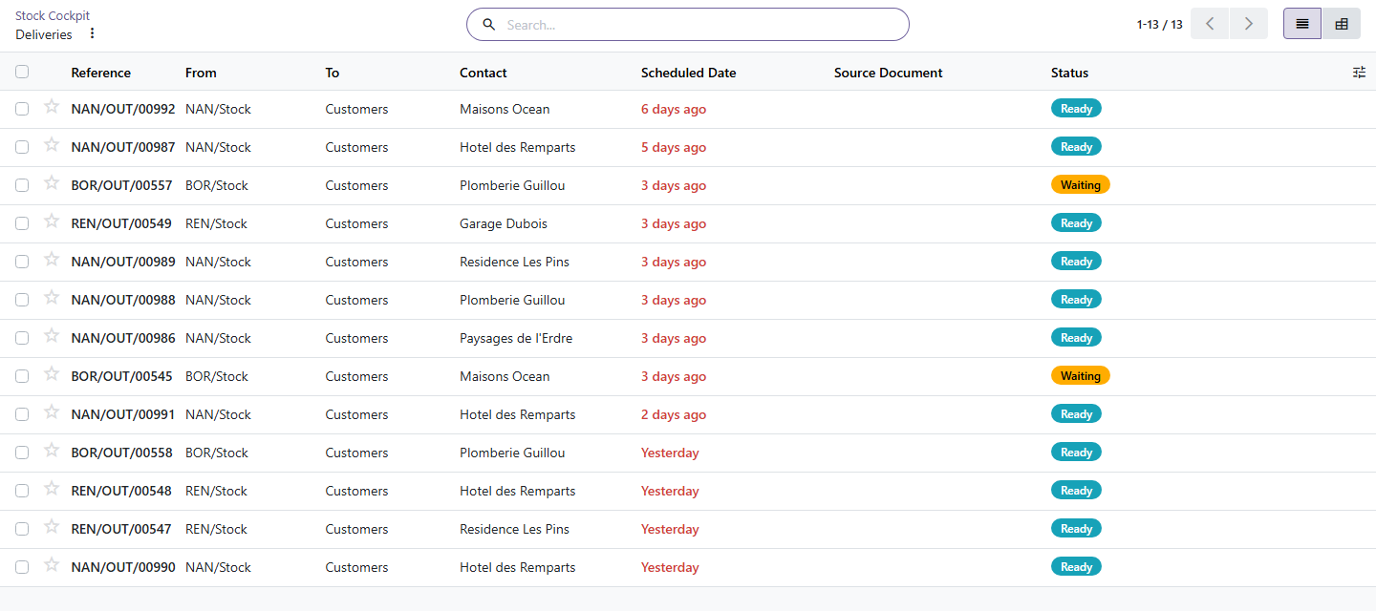Click the 1-13 / 13 pager counter
Viewport: 1376px width, 611px height.
(x=1159, y=25)
